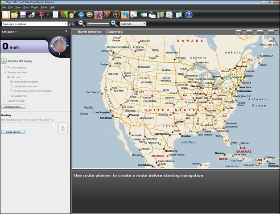Screen dimensions: 280x214
Task: Click the green data mapping icon
Action: [x=161, y=15]
